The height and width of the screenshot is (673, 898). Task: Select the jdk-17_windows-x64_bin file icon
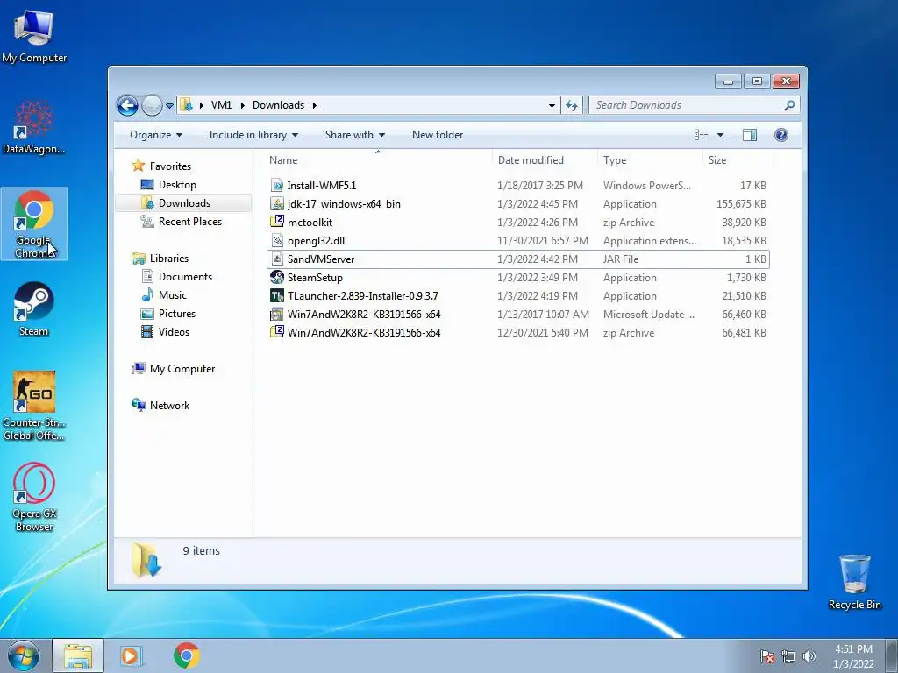[x=277, y=203]
